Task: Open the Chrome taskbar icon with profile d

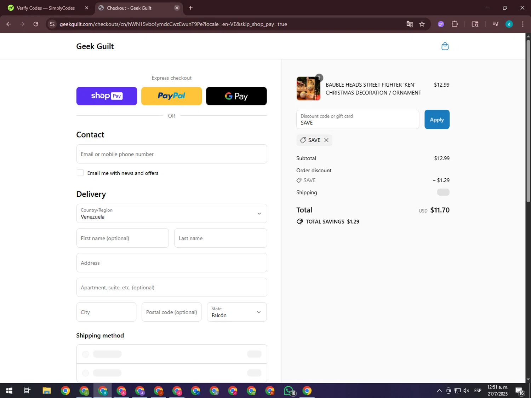Action: (x=103, y=391)
